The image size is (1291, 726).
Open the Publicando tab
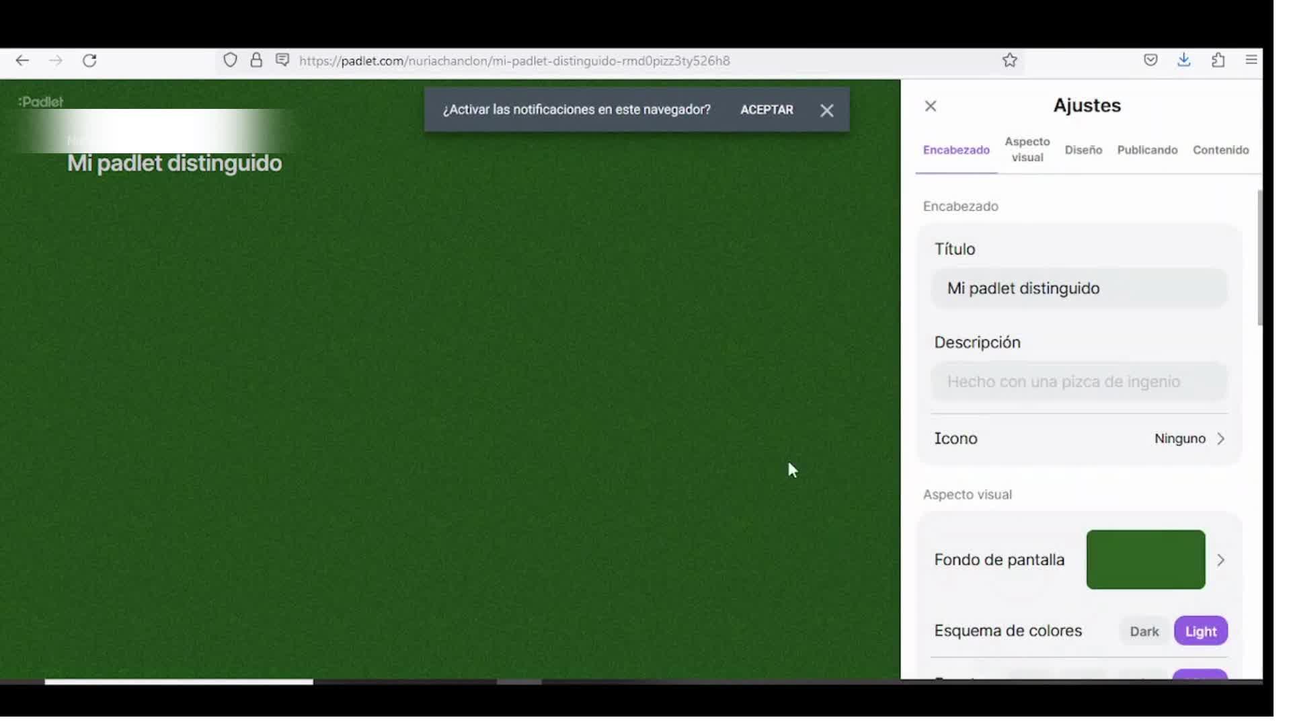[1147, 151]
